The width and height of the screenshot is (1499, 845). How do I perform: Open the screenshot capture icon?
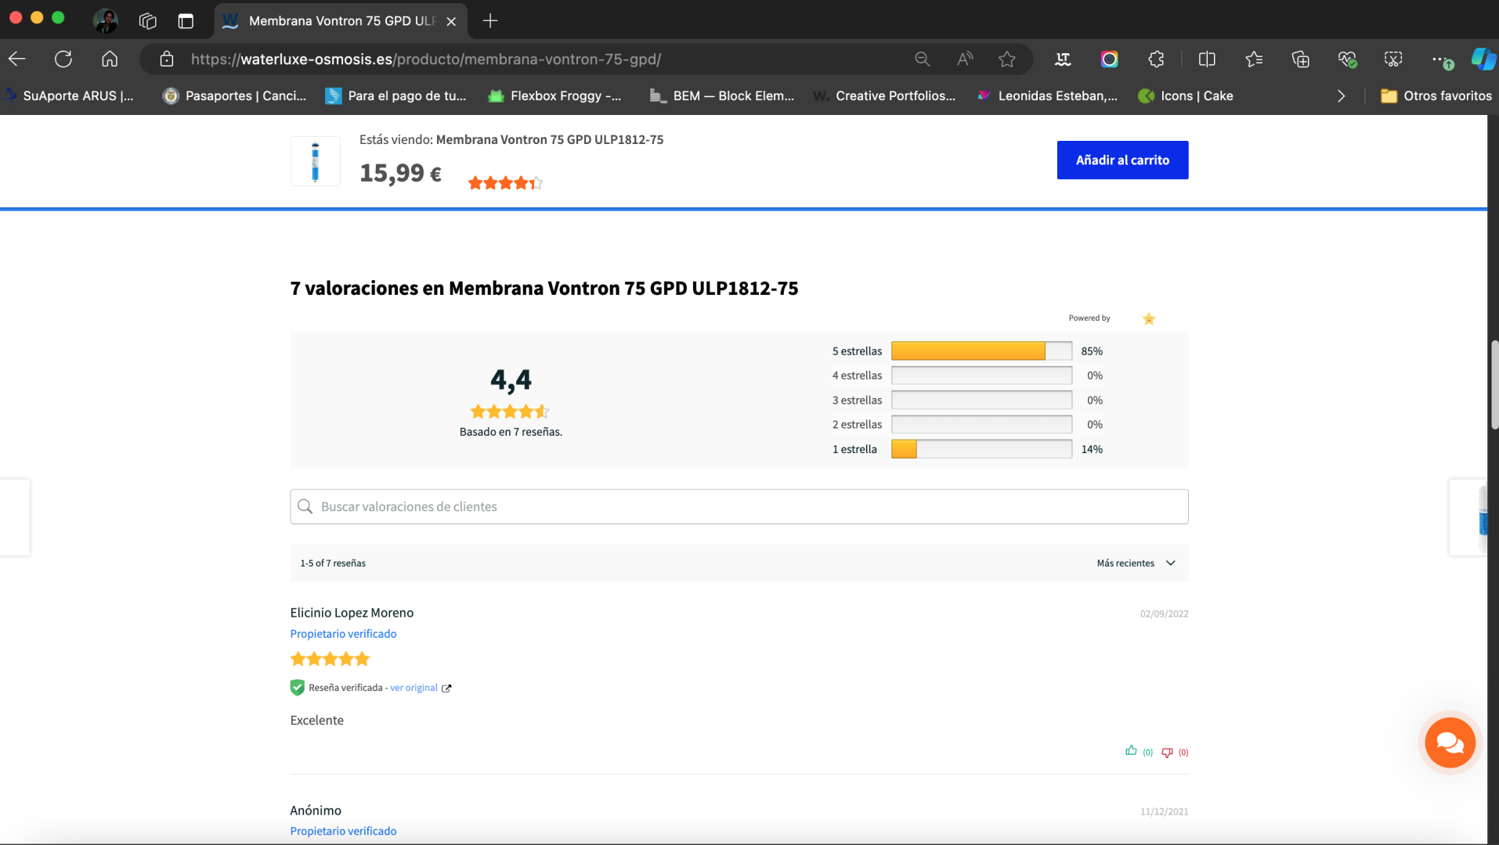tap(1393, 59)
